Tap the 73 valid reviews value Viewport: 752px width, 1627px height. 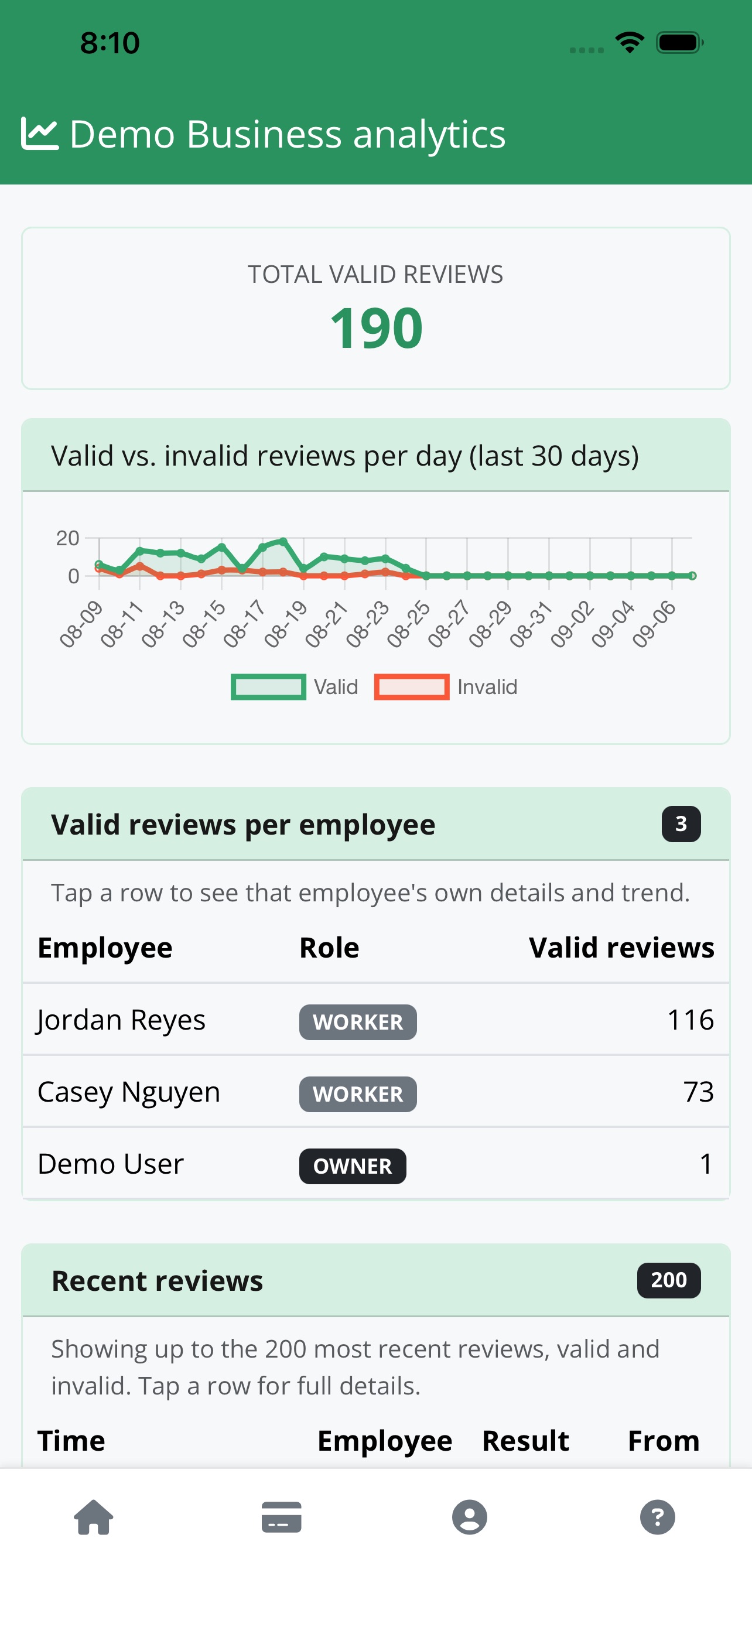tap(698, 1092)
